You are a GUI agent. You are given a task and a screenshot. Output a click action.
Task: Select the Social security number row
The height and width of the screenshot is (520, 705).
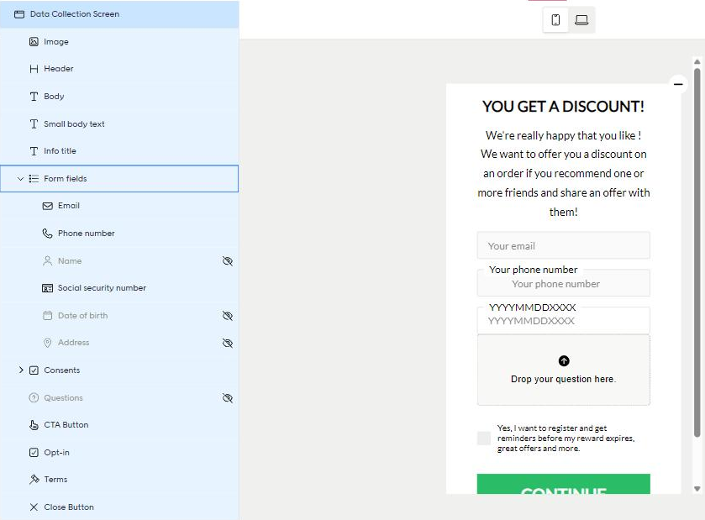click(119, 288)
